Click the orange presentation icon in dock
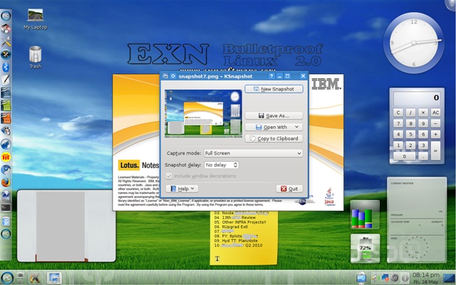 [6, 118]
